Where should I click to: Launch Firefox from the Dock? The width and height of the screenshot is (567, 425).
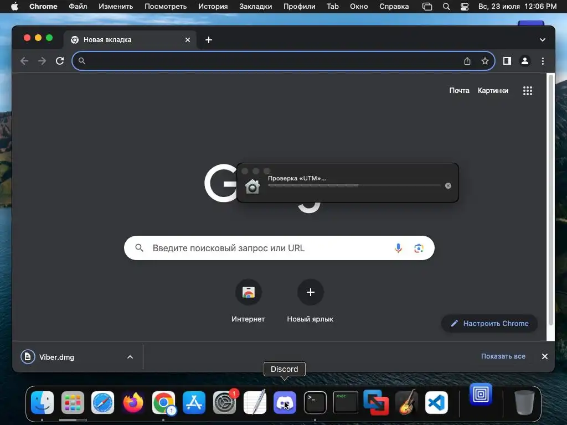133,403
